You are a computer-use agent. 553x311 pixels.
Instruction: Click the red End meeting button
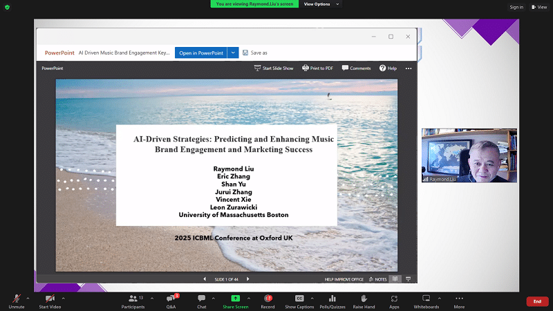pyautogui.click(x=537, y=301)
